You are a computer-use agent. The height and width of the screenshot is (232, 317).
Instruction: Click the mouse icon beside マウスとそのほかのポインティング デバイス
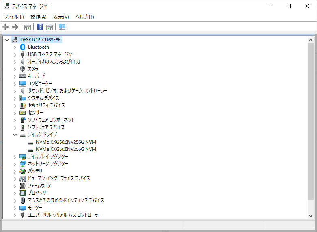[23, 200]
